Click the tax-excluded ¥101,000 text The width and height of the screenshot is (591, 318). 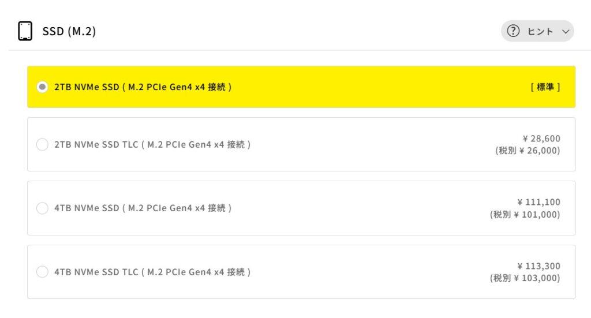(x=525, y=214)
